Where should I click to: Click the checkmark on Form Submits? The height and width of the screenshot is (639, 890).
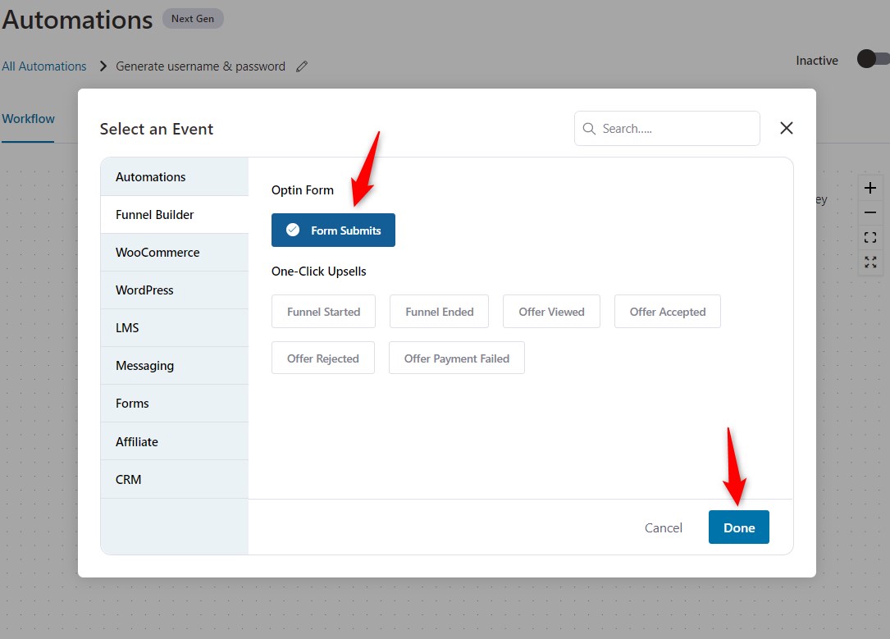tap(293, 230)
